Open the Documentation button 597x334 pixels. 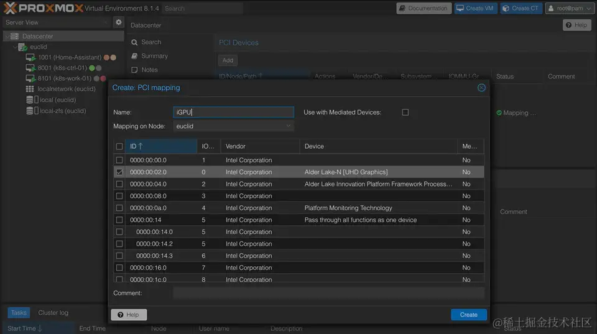pyautogui.click(x=423, y=8)
